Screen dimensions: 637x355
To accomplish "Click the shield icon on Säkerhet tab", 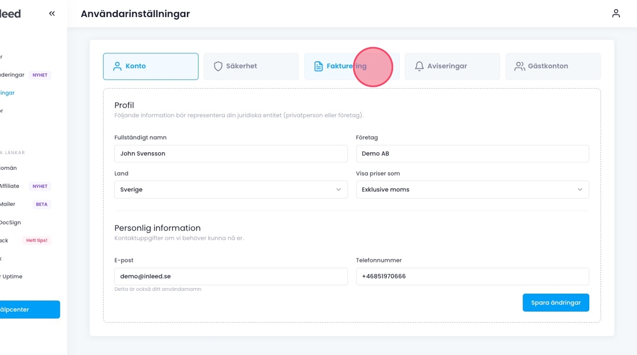I will (x=218, y=66).
